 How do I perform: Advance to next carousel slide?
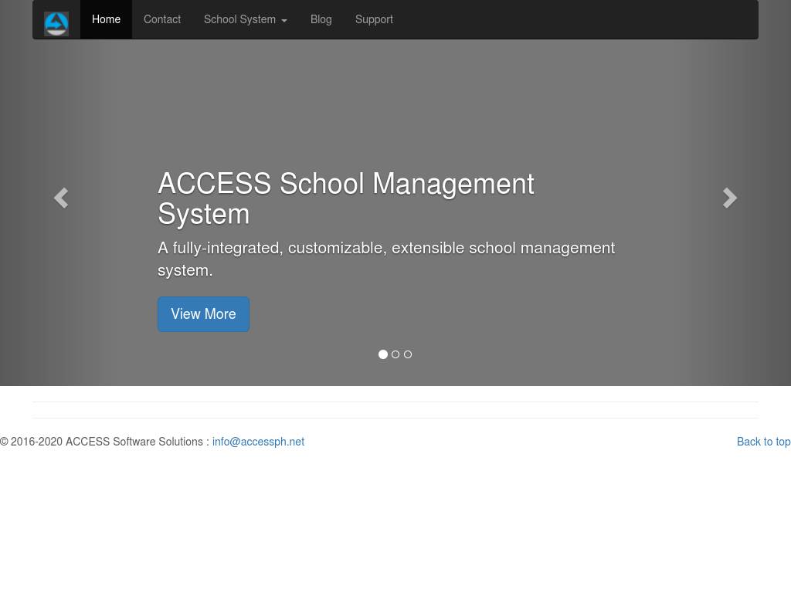point(729,198)
